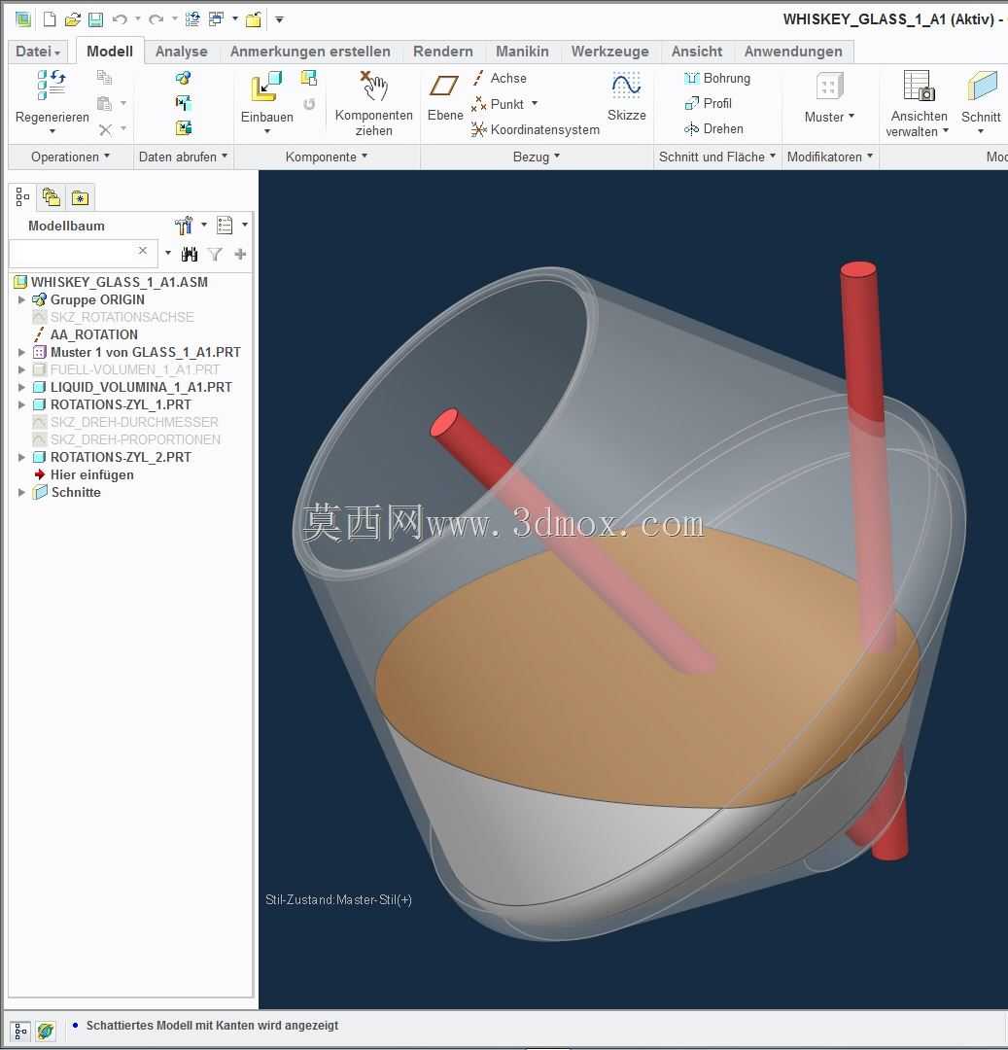This screenshot has width=1008, height=1050.
Task: Expand the LIQUID_VOLUMINA_1_A1.PRT node
Action: (x=21, y=387)
